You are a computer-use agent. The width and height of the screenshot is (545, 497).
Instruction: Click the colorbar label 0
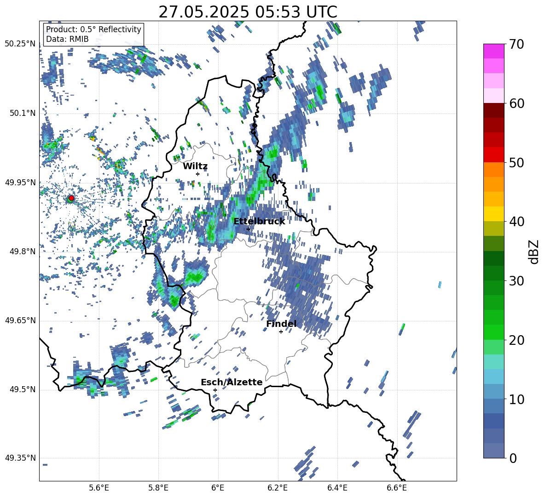click(513, 458)
